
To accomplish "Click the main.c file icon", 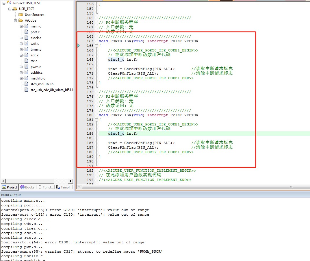I will point(26,26).
